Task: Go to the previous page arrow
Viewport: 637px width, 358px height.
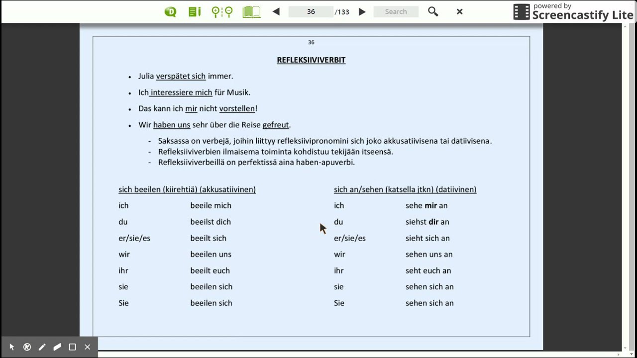Action: pyautogui.click(x=276, y=11)
